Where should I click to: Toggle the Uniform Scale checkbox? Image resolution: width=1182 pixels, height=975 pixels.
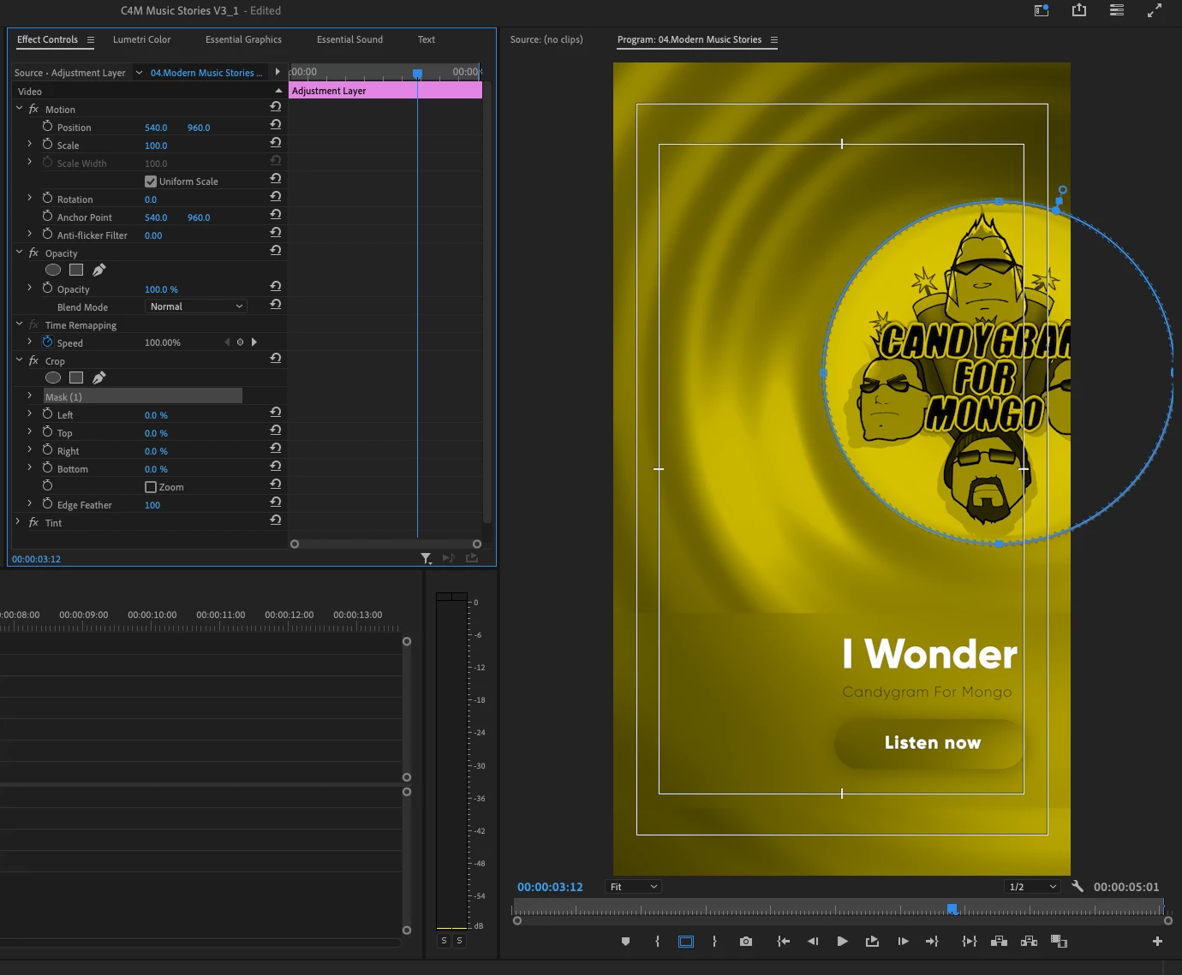(151, 181)
